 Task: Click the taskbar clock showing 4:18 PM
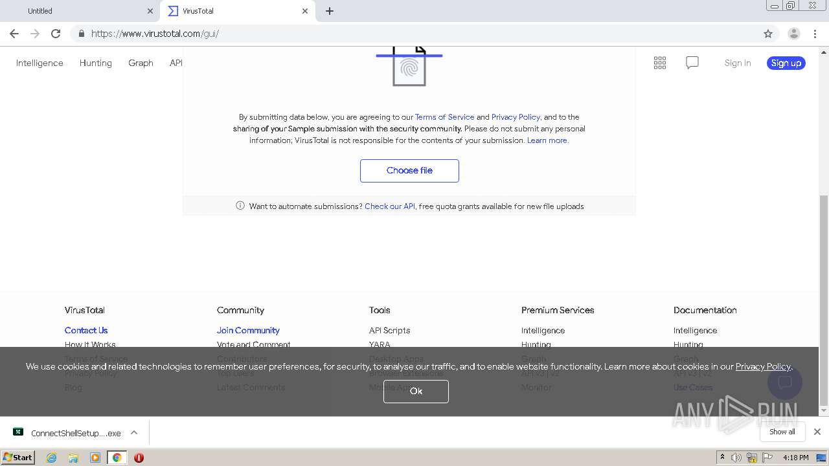(795, 458)
